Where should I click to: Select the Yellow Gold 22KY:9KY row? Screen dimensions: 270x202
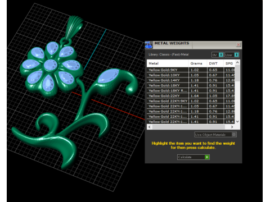pyautogui.click(x=191, y=101)
